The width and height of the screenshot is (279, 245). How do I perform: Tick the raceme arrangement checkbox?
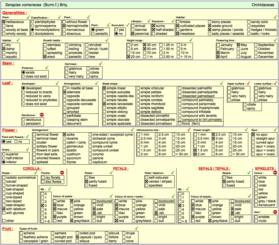[64, 139]
